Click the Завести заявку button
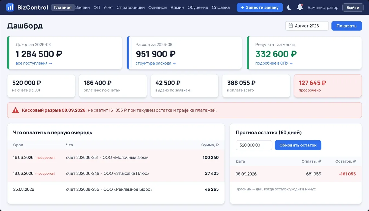The height and width of the screenshot is (211, 369). tap(260, 7)
